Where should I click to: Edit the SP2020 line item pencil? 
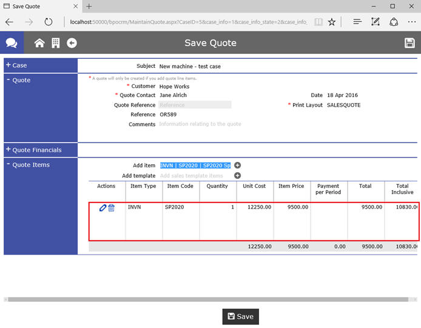(x=103, y=208)
